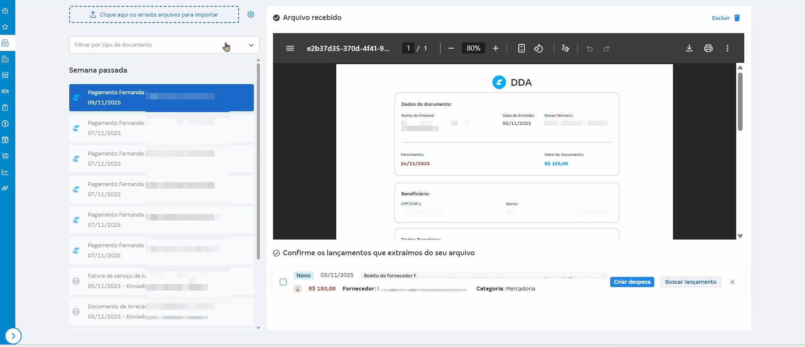This screenshot has width=805, height=347.
Task: Open Documento de Arrecadação item
Action: (161, 312)
